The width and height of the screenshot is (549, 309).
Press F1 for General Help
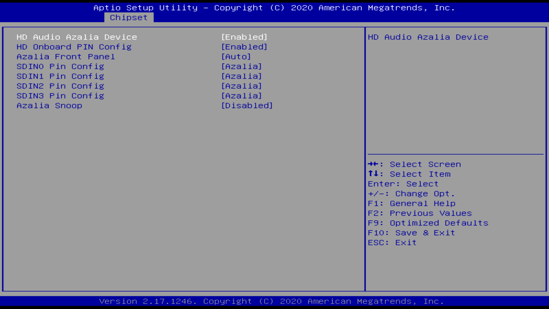coord(411,203)
